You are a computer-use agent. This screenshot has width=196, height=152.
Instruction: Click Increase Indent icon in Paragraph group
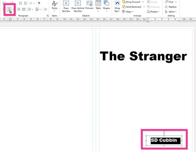(25, 3)
